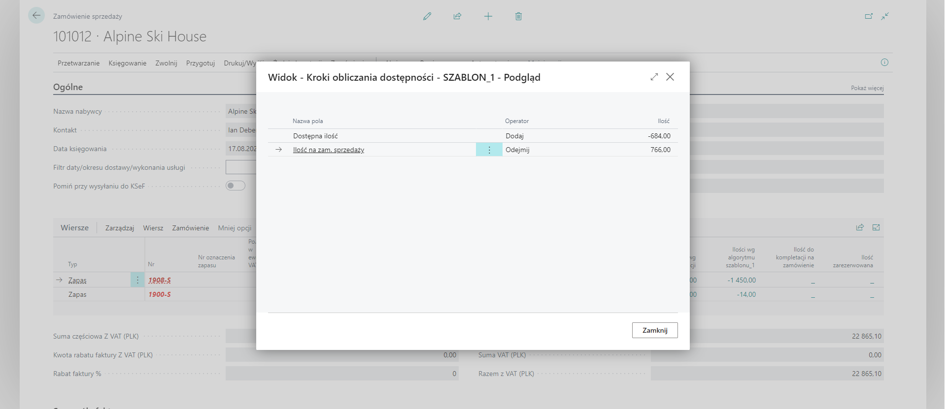Open row options for Ilość na zam. sprzedaży
946x409 pixels.
click(x=489, y=150)
